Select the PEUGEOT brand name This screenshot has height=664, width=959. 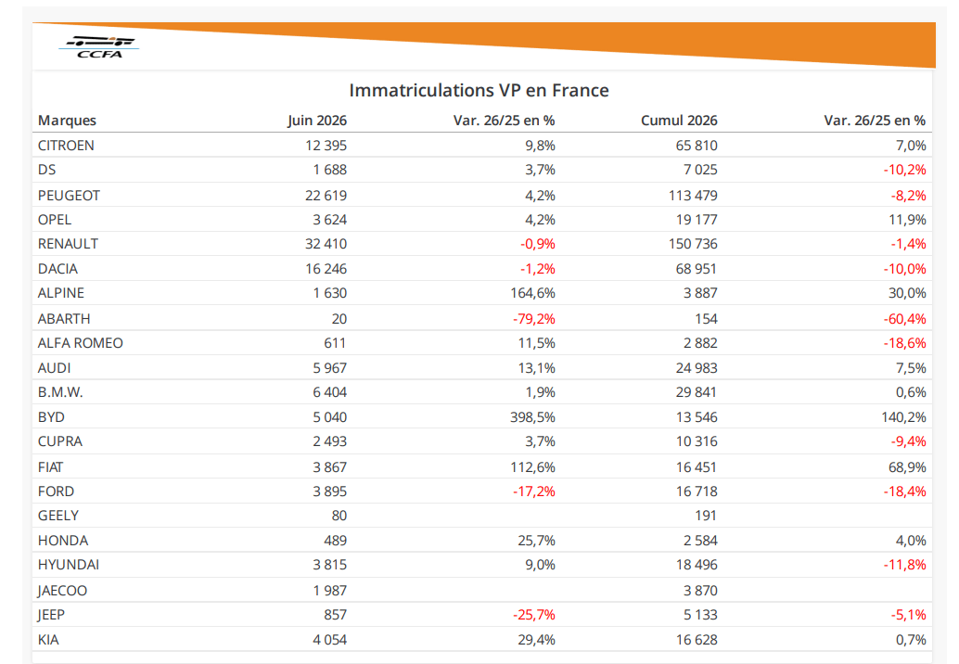[69, 196]
